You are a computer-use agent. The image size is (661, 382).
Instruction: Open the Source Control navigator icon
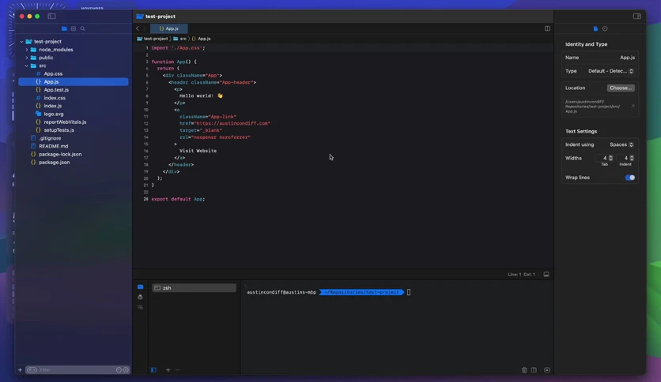pos(74,28)
